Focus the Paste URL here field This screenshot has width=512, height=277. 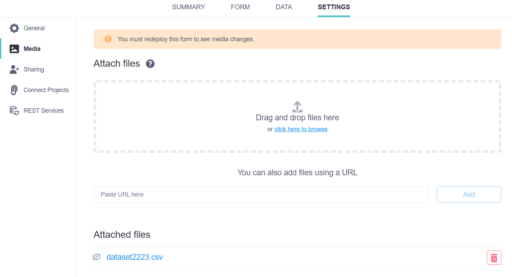260,195
